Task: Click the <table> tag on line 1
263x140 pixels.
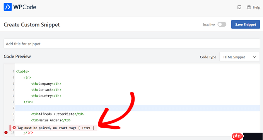Action: click(x=23, y=72)
